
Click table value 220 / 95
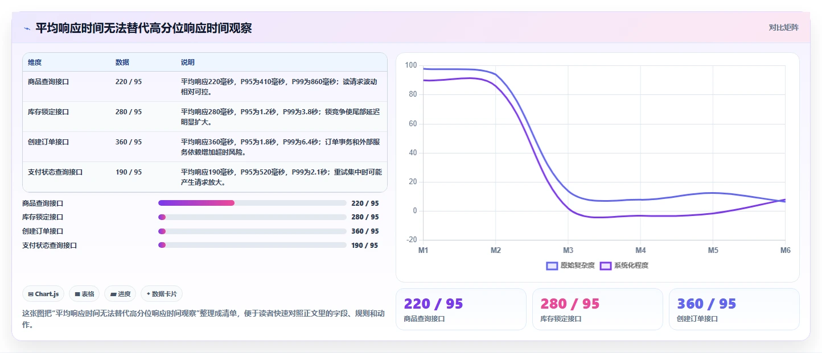coord(129,82)
